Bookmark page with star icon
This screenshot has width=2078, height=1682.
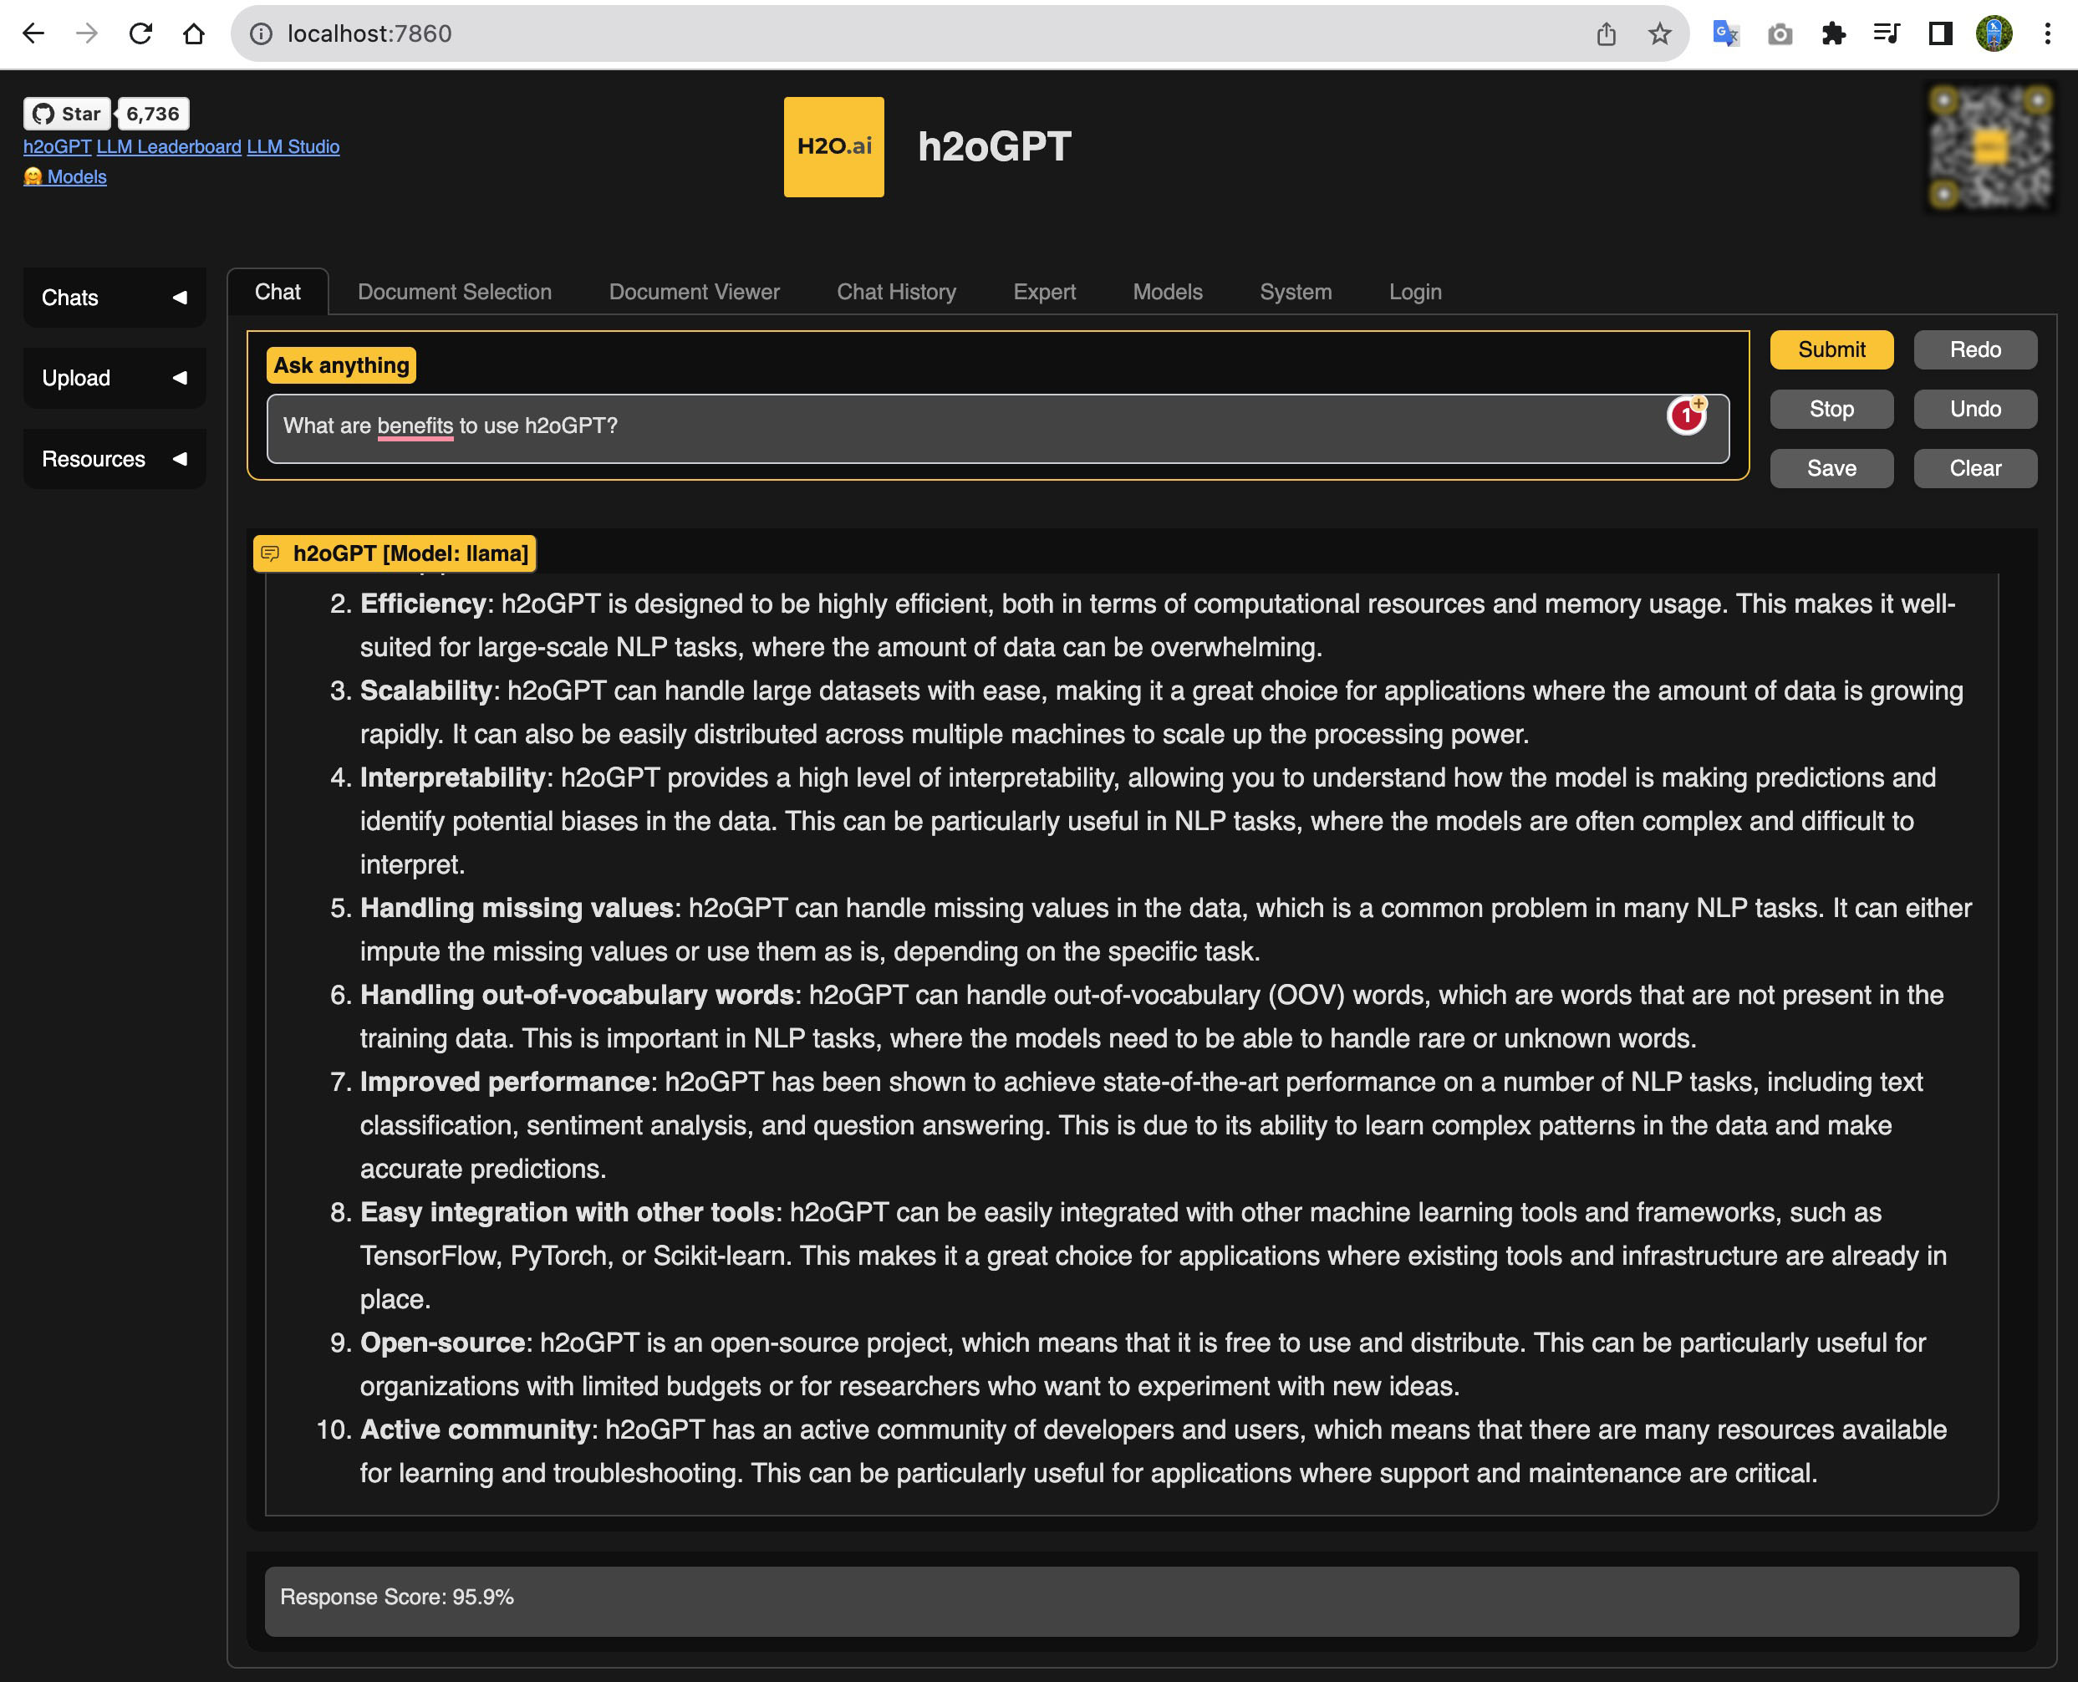1659,34
